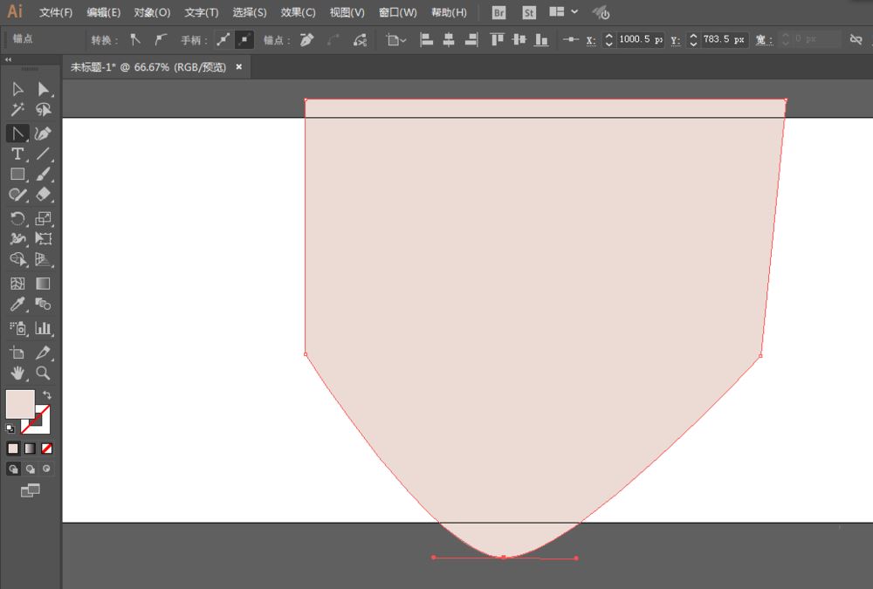873x589 pixels.
Task: Convert selected anchor point to corner
Action: [135, 40]
